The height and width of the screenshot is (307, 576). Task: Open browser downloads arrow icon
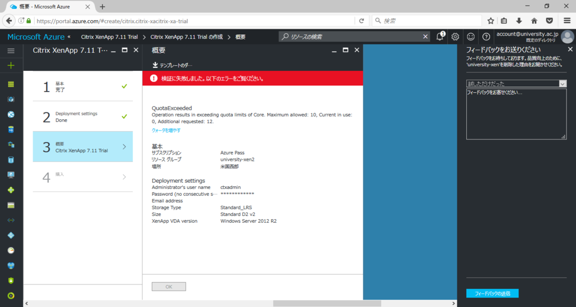[x=519, y=21]
